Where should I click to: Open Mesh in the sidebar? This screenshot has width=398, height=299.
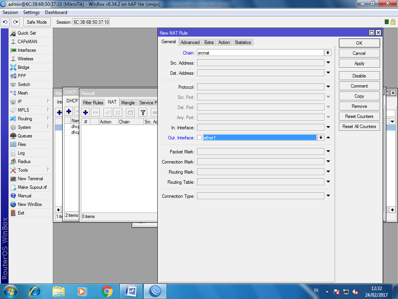(19, 93)
